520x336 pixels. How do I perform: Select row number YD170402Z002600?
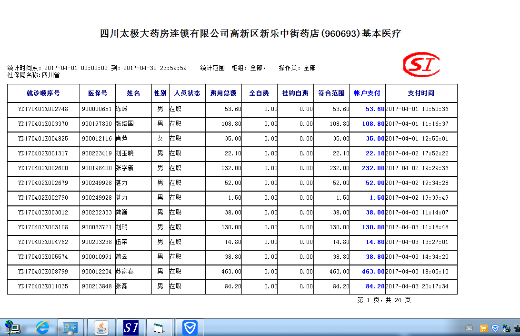43,168
